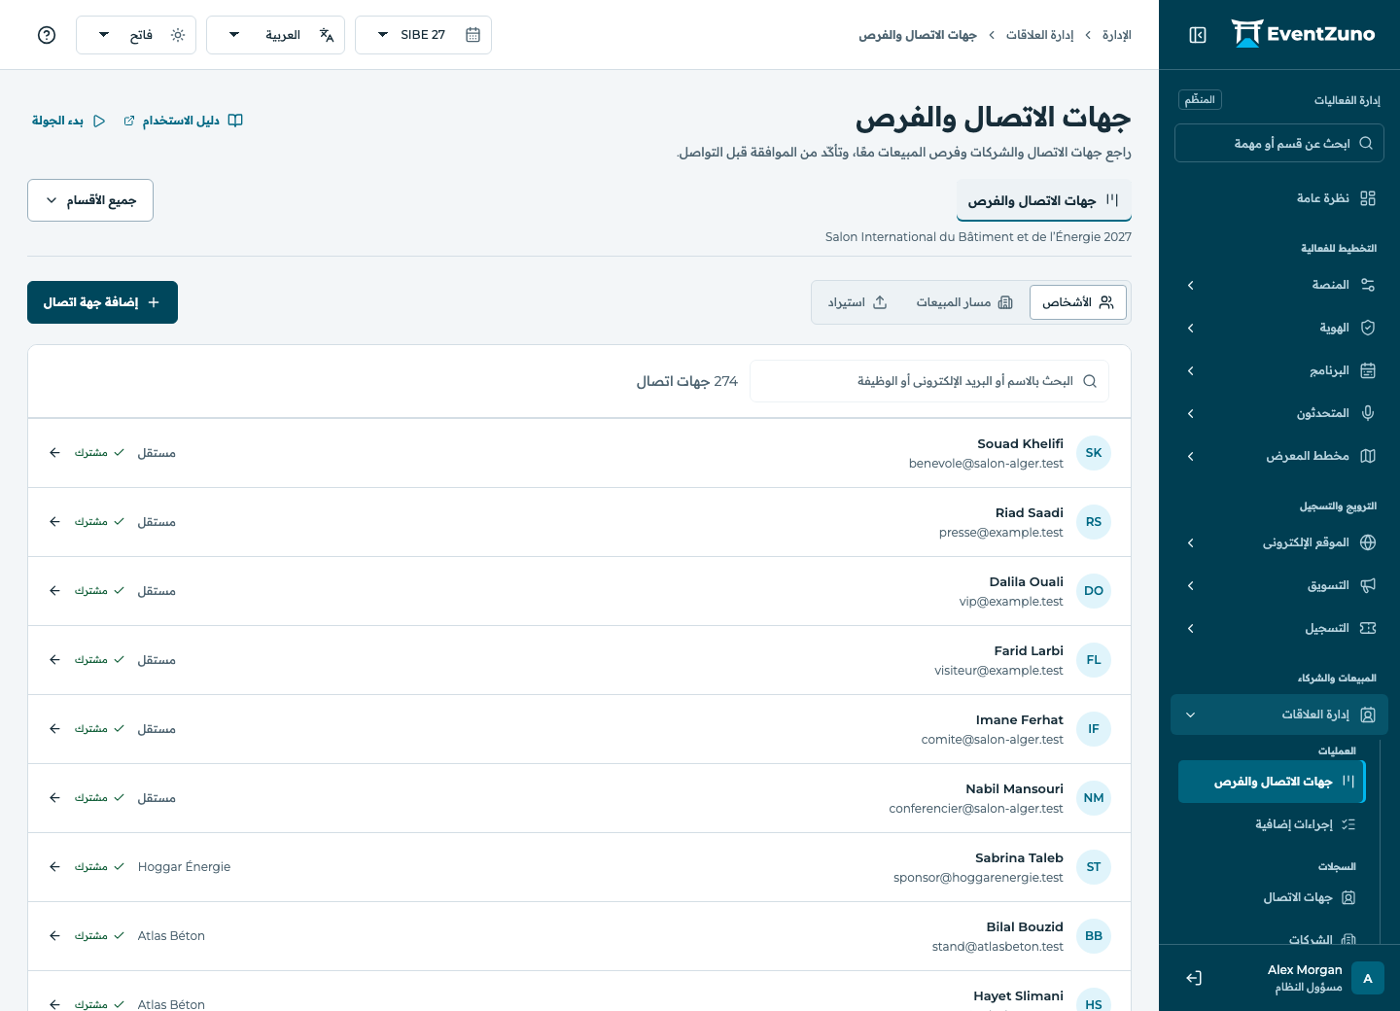
Task: Open Bilal Bouzid row arrow
Action: point(54,936)
